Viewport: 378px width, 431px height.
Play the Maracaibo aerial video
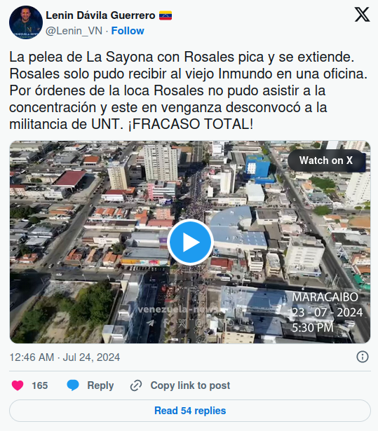(x=190, y=242)
